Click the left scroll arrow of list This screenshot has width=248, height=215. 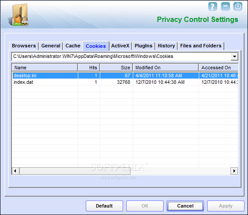point(15,171)
